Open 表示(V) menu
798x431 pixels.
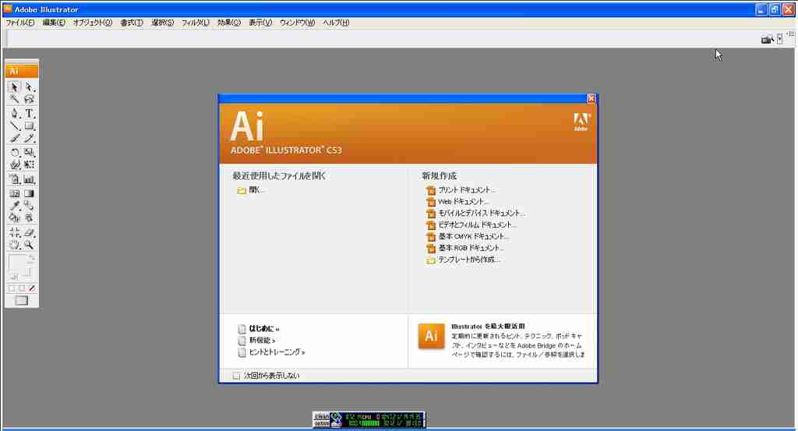pos(260,23)
